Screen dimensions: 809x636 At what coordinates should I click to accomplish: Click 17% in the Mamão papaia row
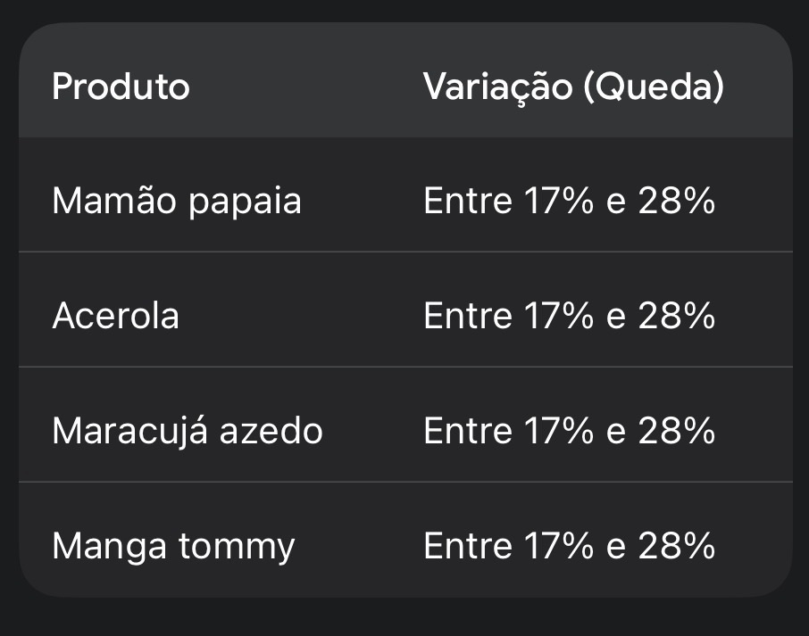[555, 202]
